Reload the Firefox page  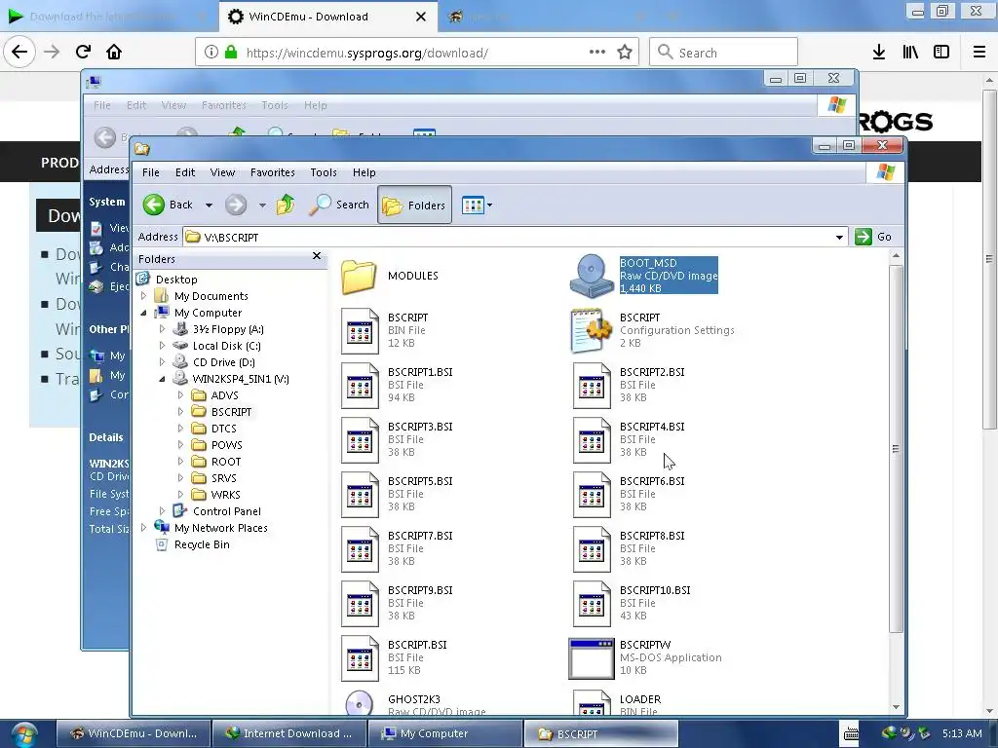(x=83, y=52)
